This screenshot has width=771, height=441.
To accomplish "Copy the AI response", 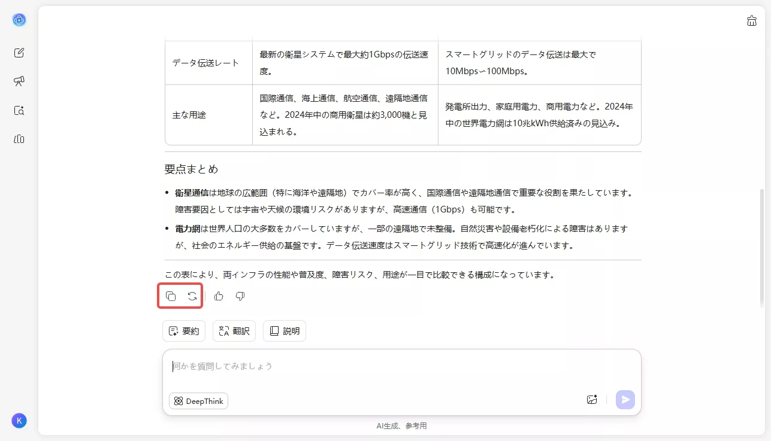I will 171,296.
